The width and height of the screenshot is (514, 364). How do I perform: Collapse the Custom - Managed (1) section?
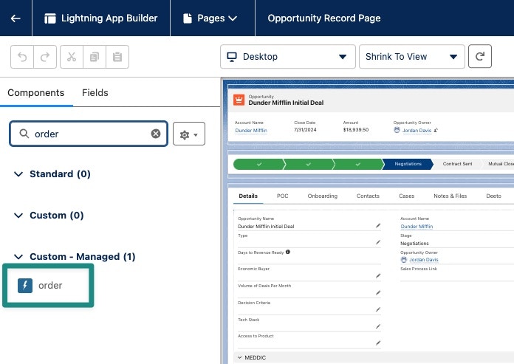click(x=18, y=256)
